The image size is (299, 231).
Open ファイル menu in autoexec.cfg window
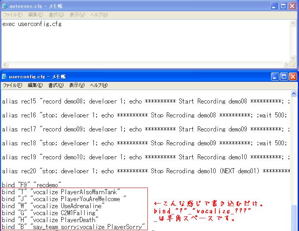click(x=13, y=15)
